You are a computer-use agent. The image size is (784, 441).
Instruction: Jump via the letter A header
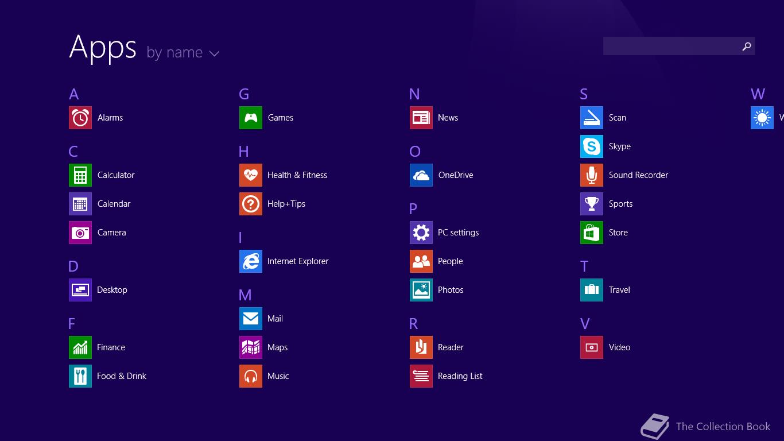(73, 94)
